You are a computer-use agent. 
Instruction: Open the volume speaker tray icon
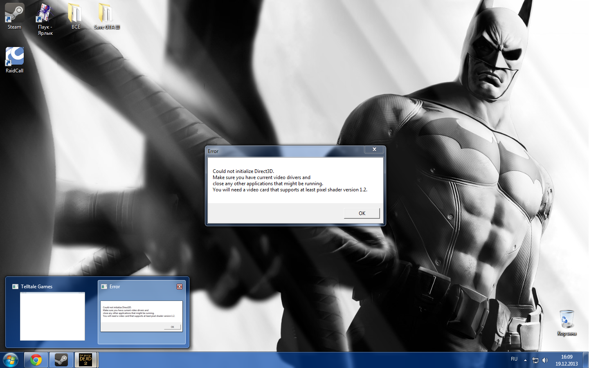(545, 360)
